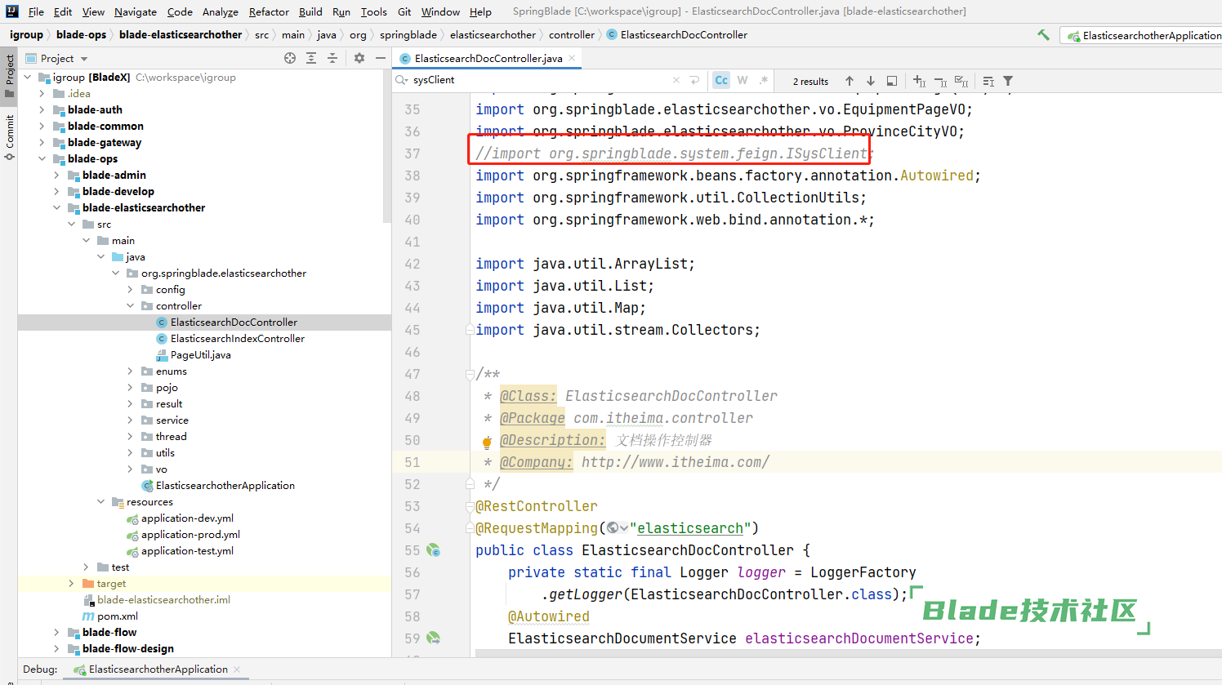Click breadcrumb blade-elasticsearchother

click(x=181, y=35)
